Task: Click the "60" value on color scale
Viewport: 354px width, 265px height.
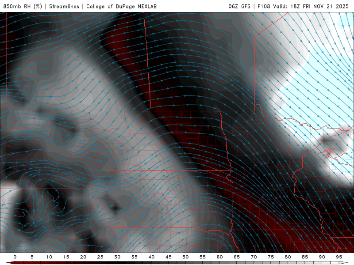Action: 219,257
